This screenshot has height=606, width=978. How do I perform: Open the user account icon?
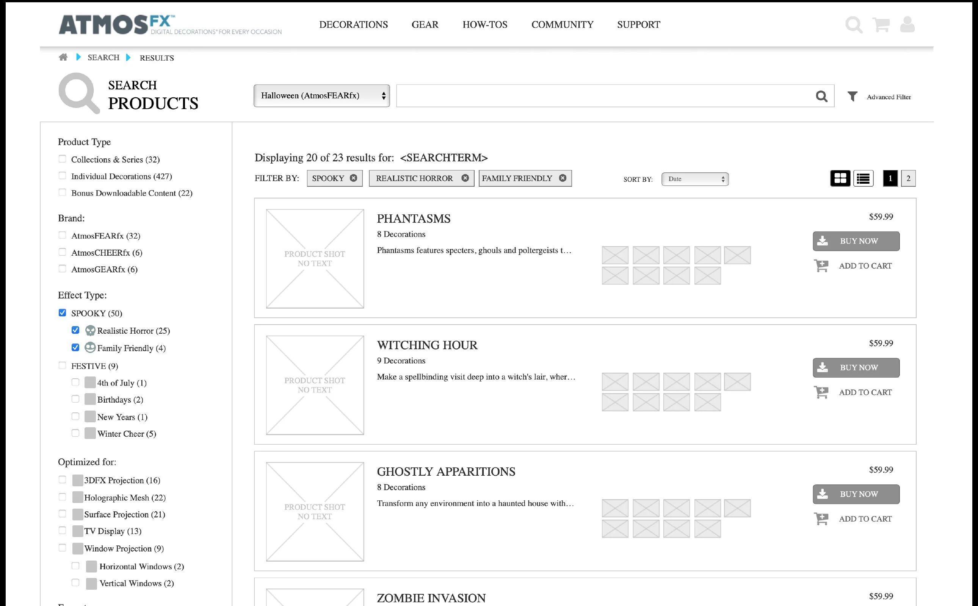tap(907, 25)
